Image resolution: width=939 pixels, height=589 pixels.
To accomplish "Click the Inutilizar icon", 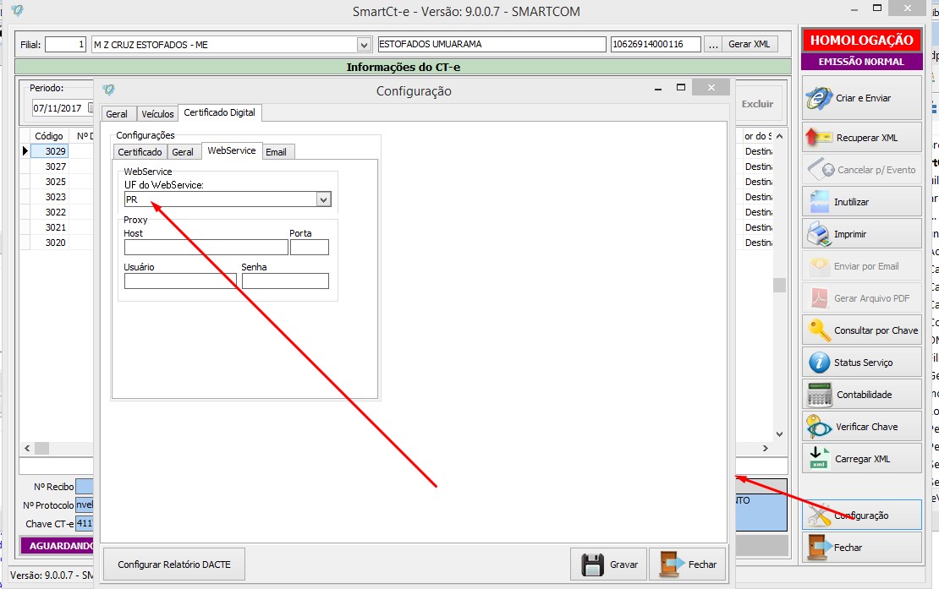I will coord(819,202).
